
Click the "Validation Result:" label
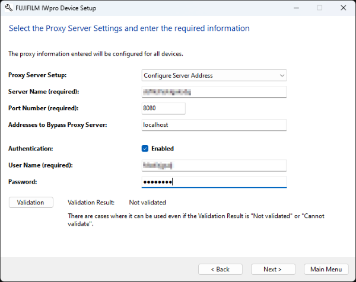91,203
